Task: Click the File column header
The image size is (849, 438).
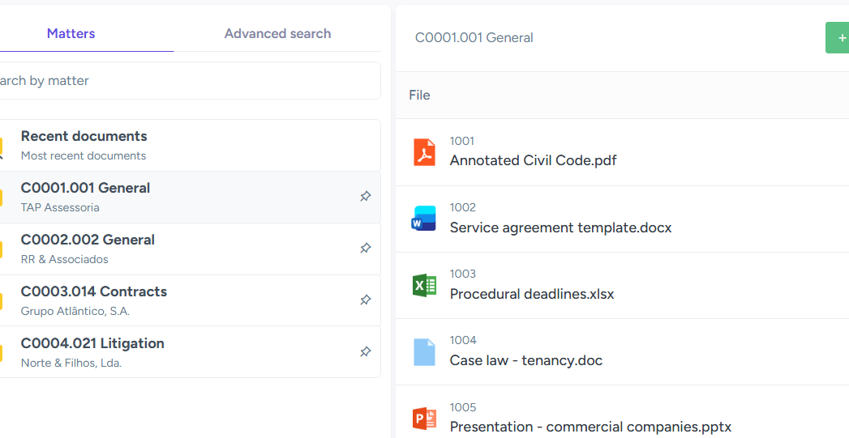Action: pyautogui.click(x=419, y=96)
